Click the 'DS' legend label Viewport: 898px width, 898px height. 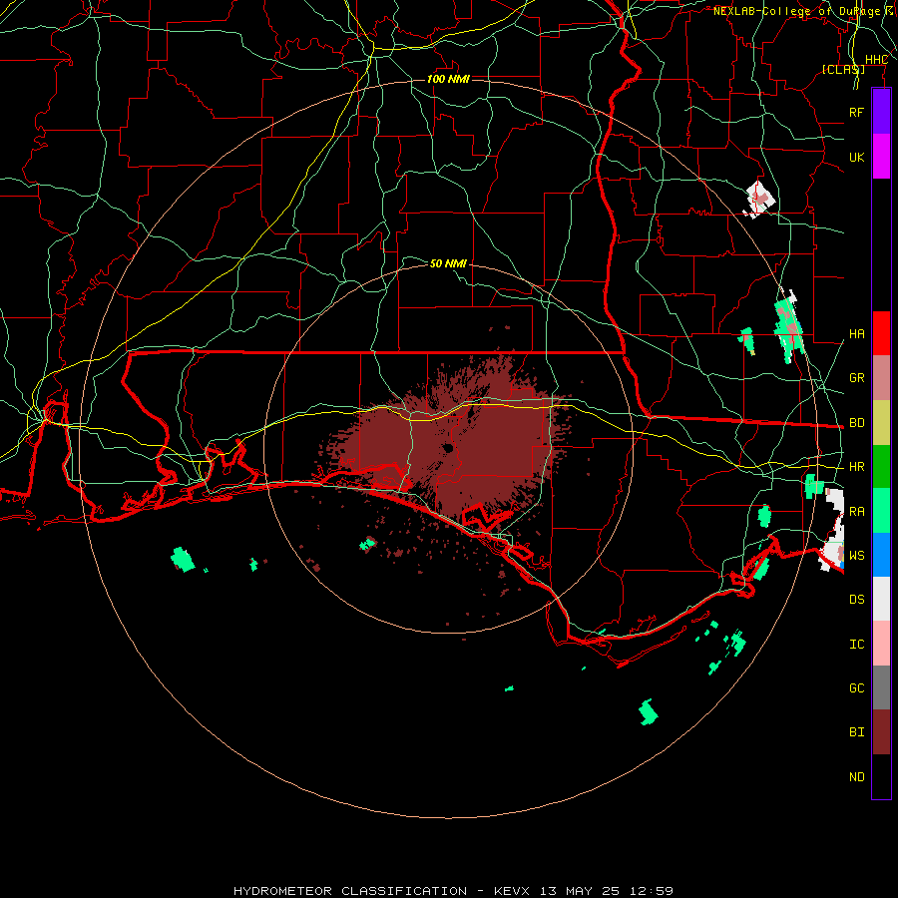856,600
